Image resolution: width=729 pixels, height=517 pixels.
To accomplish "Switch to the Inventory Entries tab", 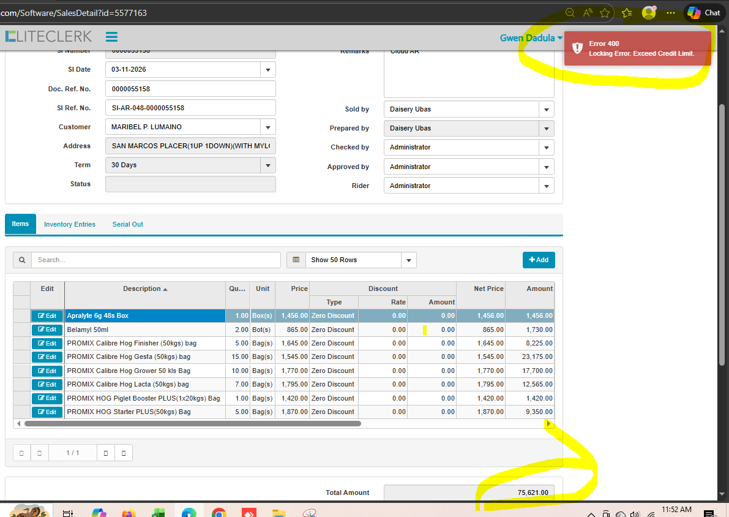I will pos(70,224).
